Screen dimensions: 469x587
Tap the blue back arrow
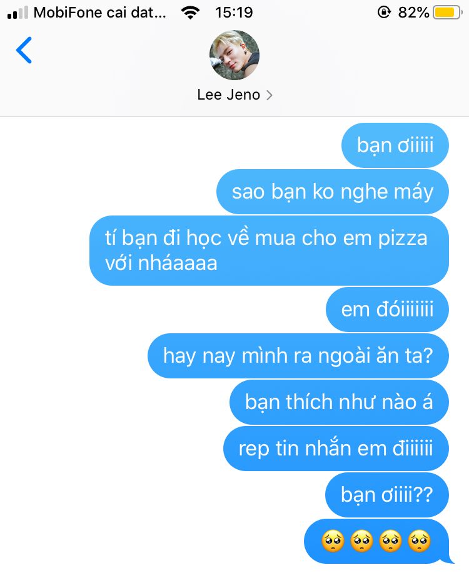24,50
